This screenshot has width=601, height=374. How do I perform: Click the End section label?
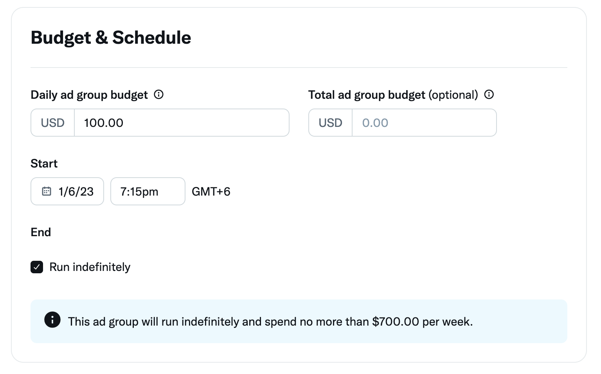(x=41, y=232)
